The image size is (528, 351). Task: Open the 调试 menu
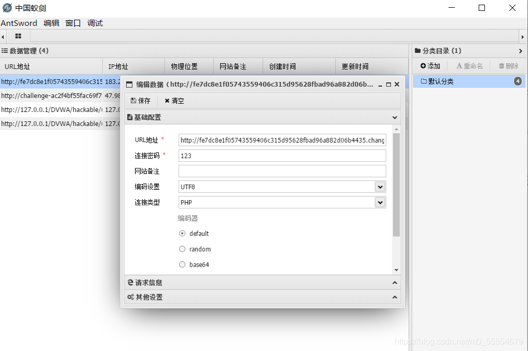click(x=95, y=23)
